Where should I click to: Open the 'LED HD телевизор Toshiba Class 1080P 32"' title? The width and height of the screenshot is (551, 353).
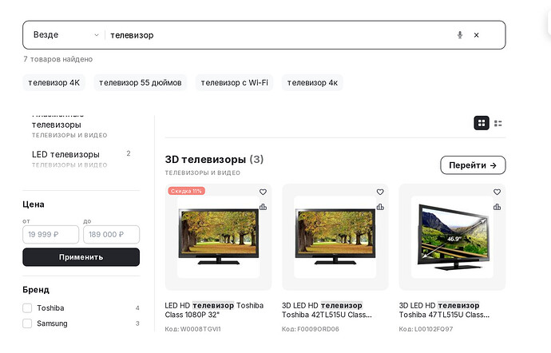[214, 310]
